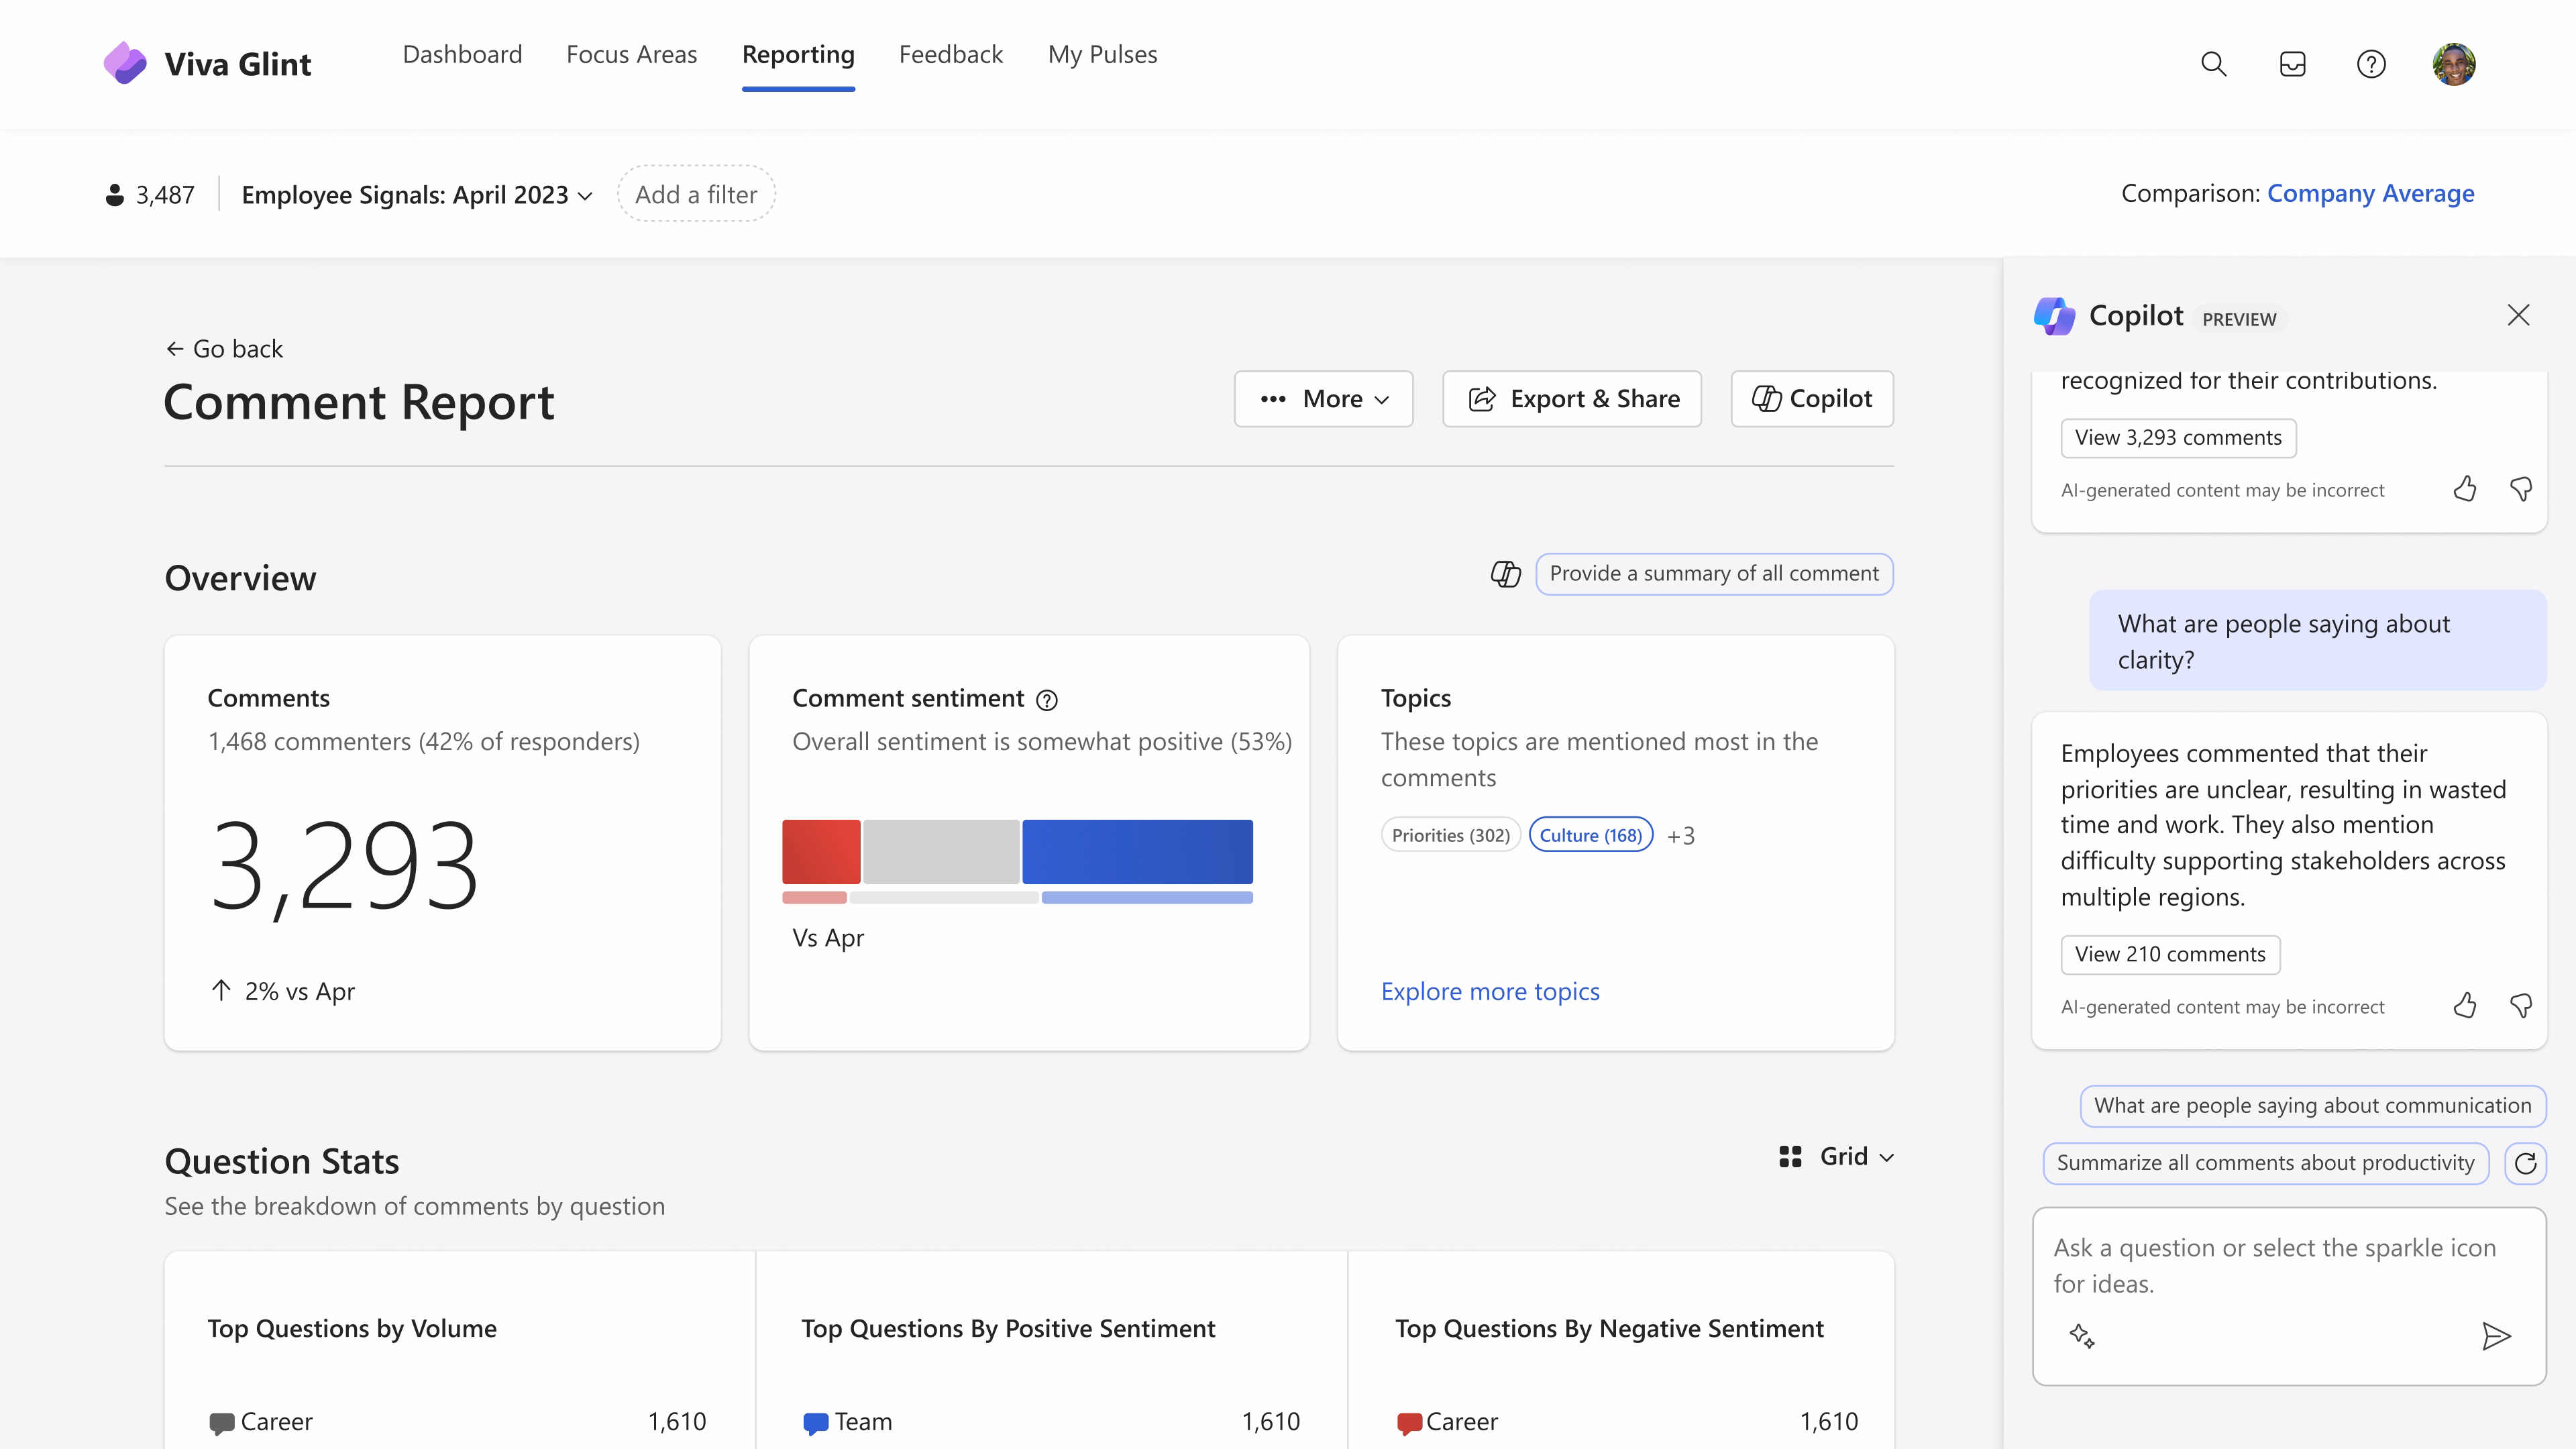The image size is (2576, 1449).
Task: Click Go back link
Action: tap(224, 349)
